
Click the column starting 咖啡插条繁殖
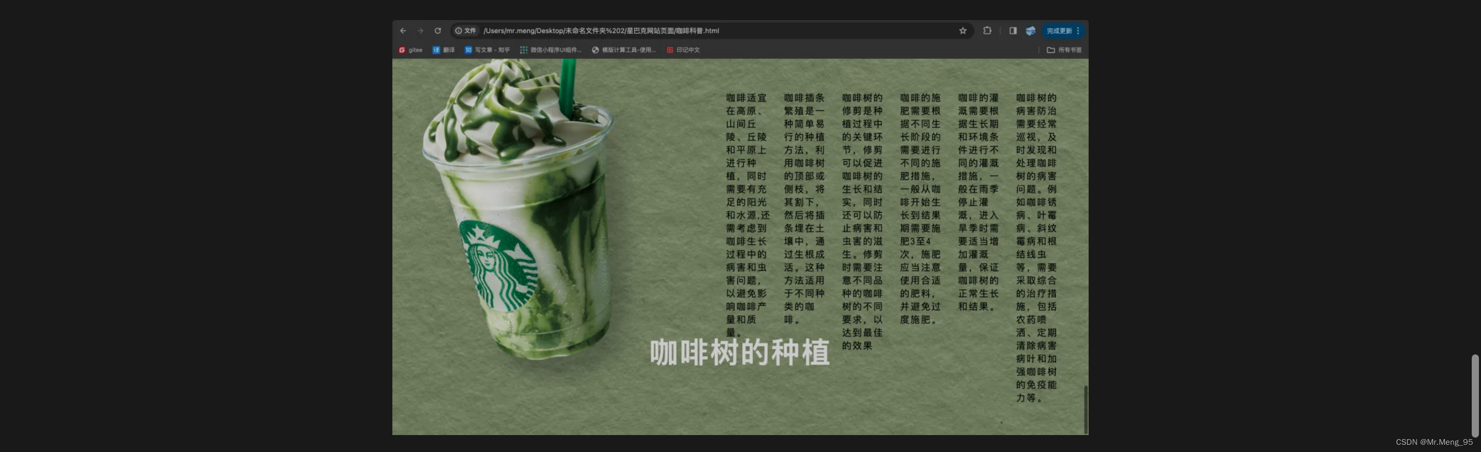pyautogui.click(x=804, y=209)
